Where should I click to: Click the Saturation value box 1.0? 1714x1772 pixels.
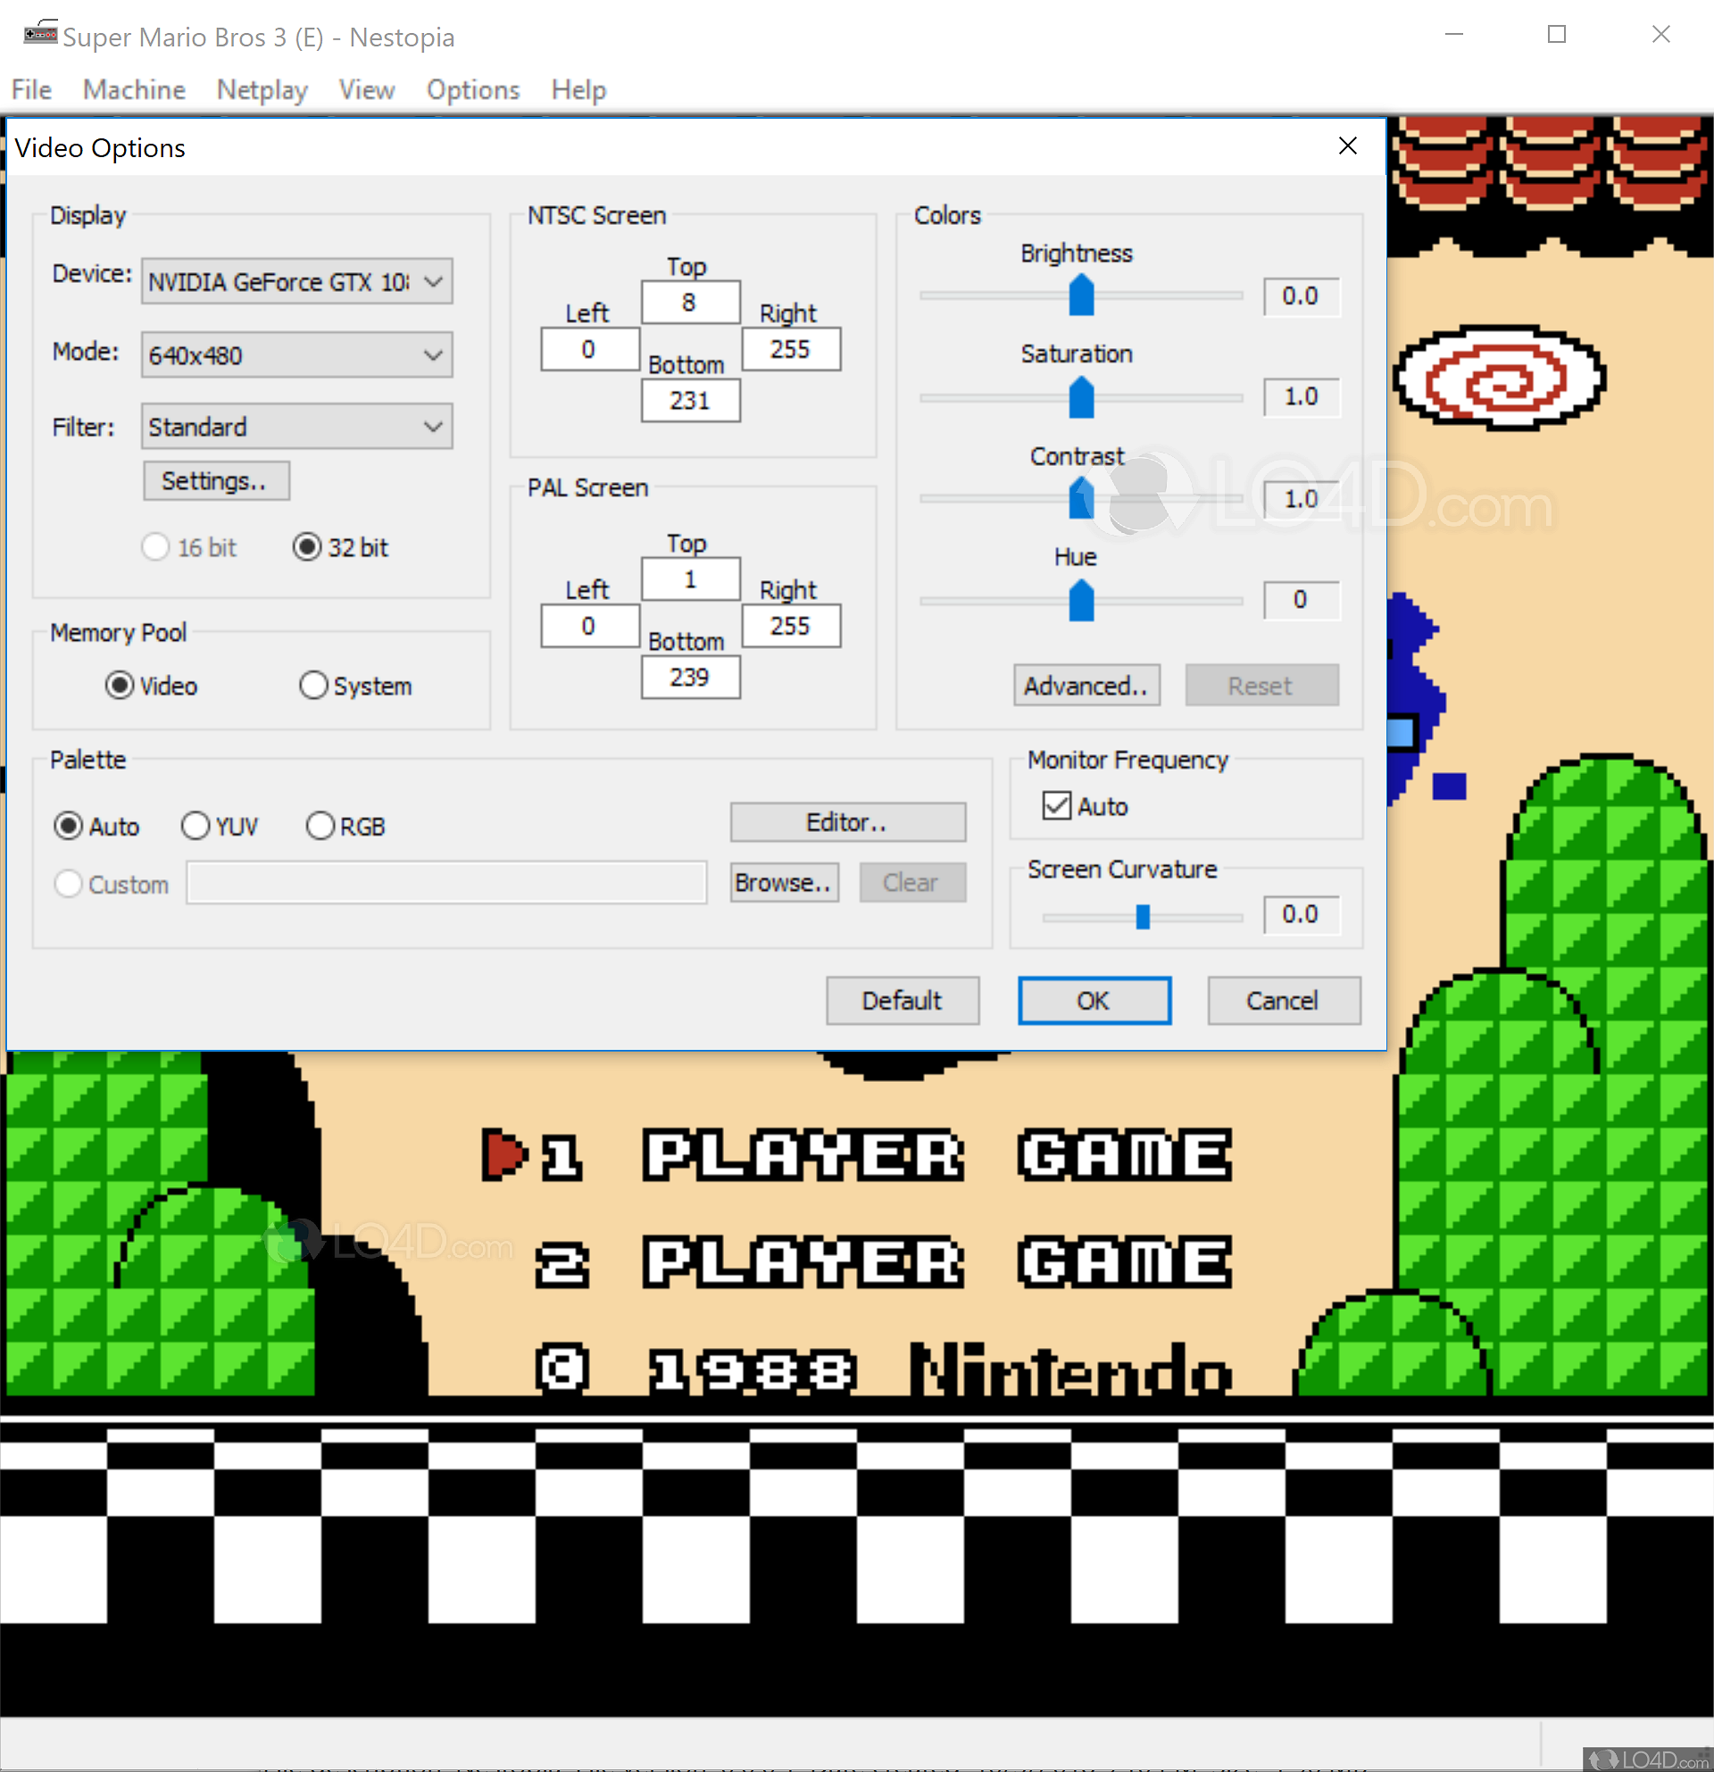click(1301, 397)
